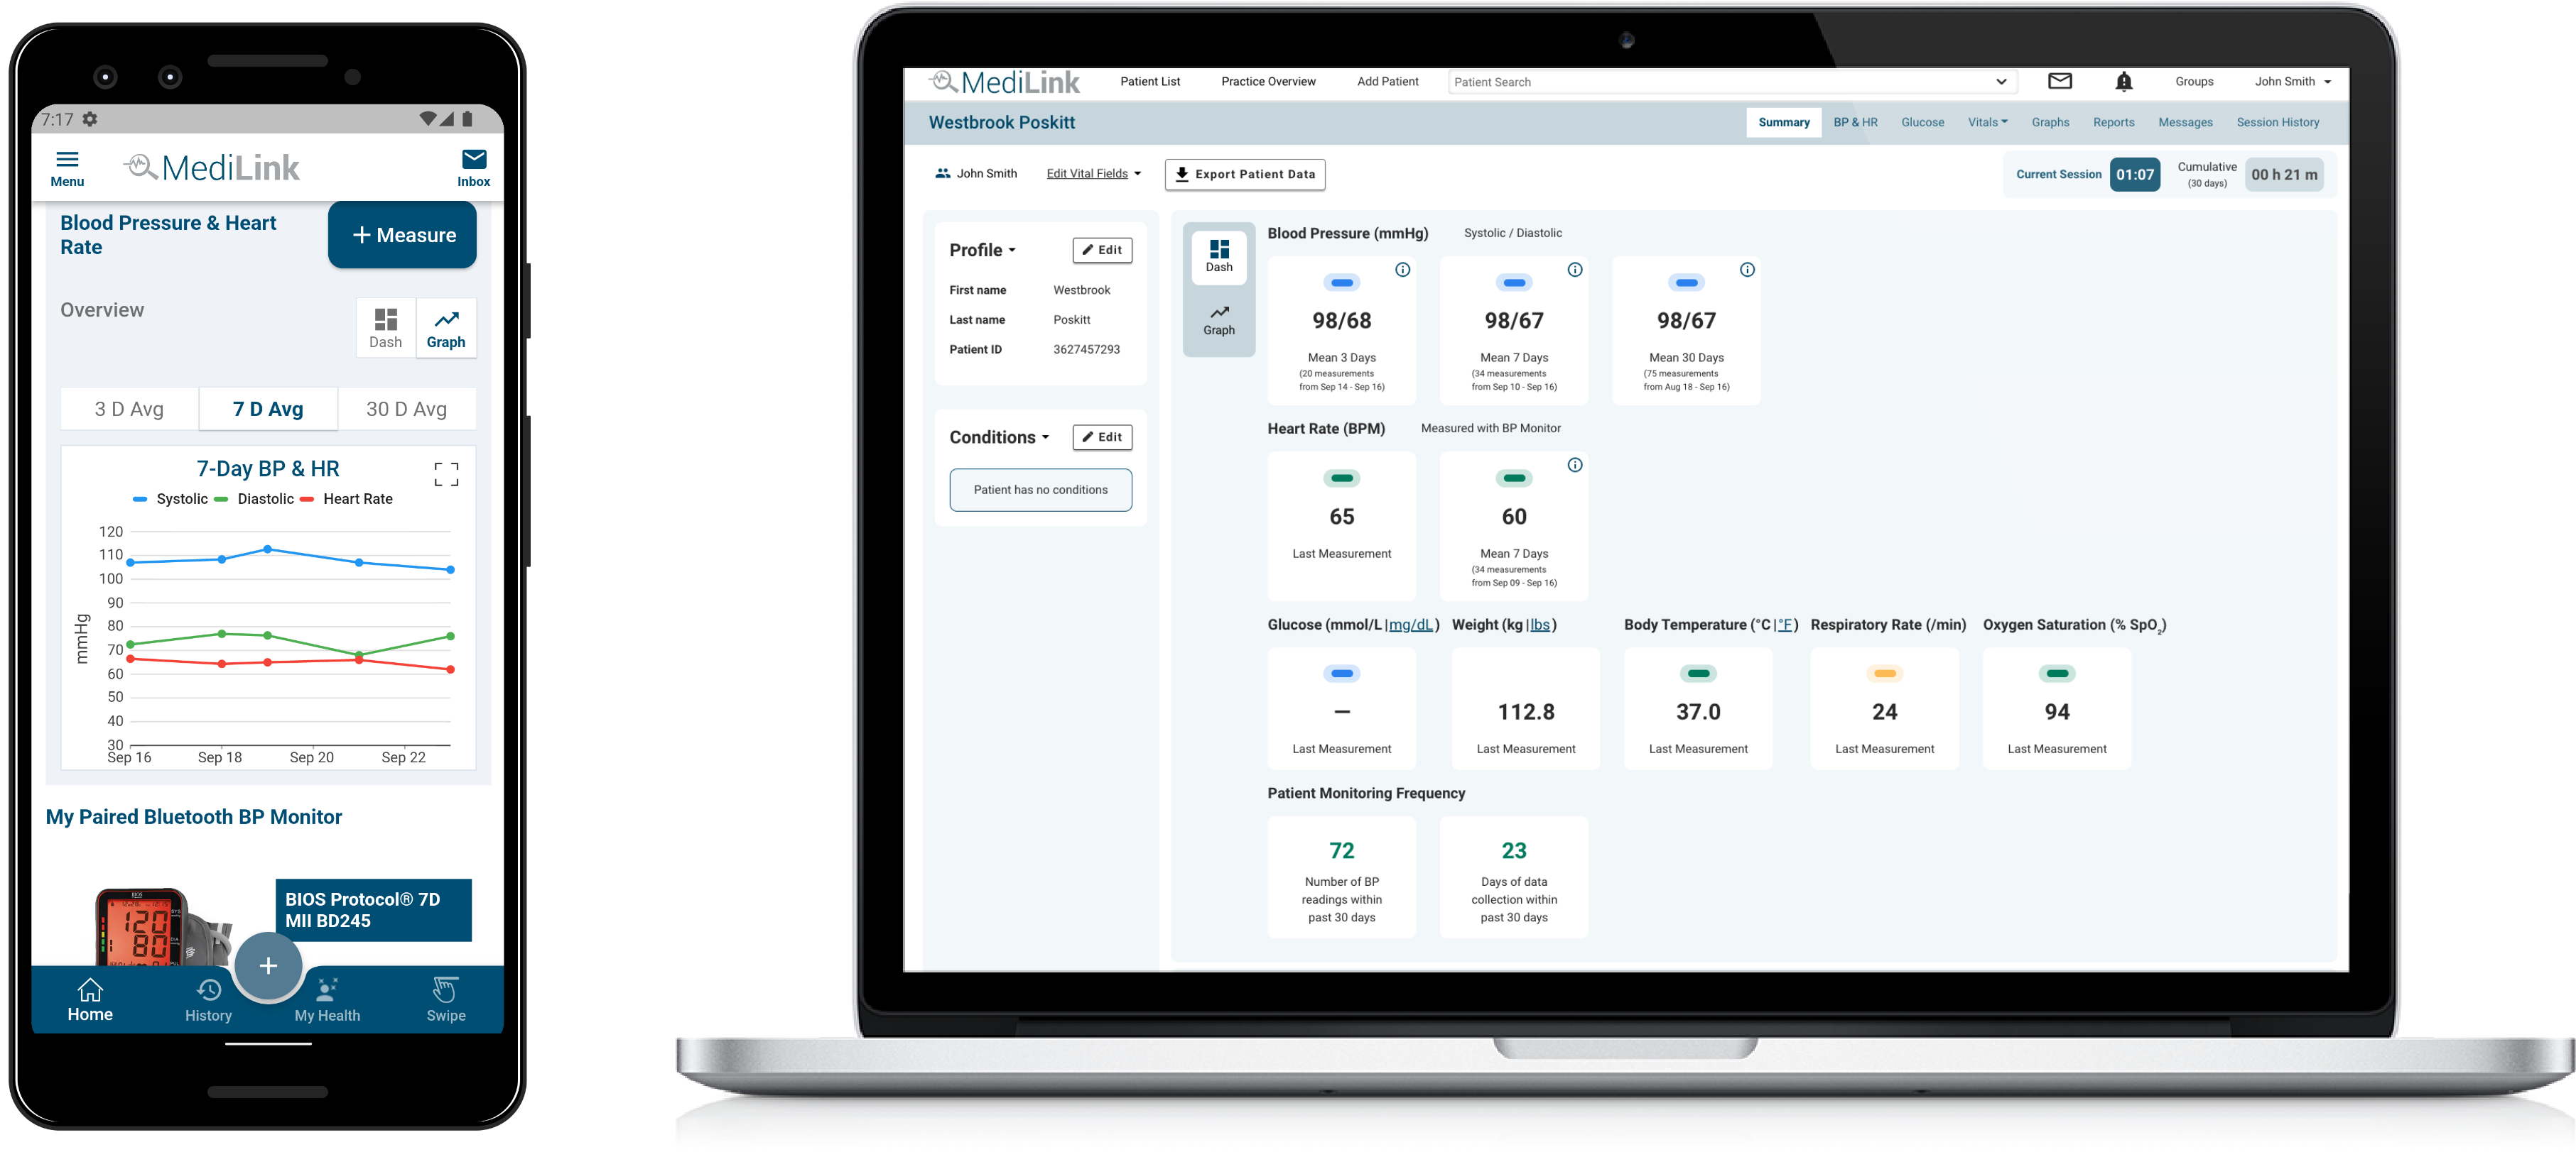Tap the round plus button in phone bottom bar
The width and height of the screenshot is (2576, 1152).
tap(268, 965)
